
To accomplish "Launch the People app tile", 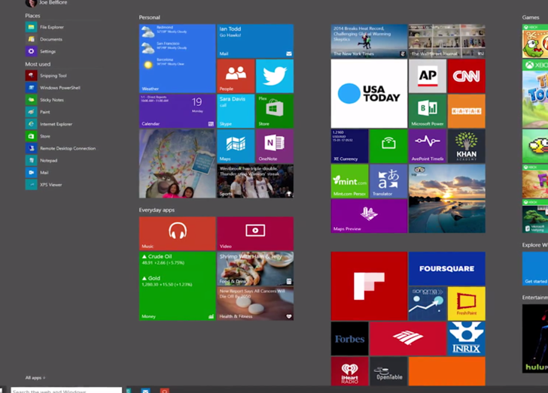I will (x=236, y=76).
